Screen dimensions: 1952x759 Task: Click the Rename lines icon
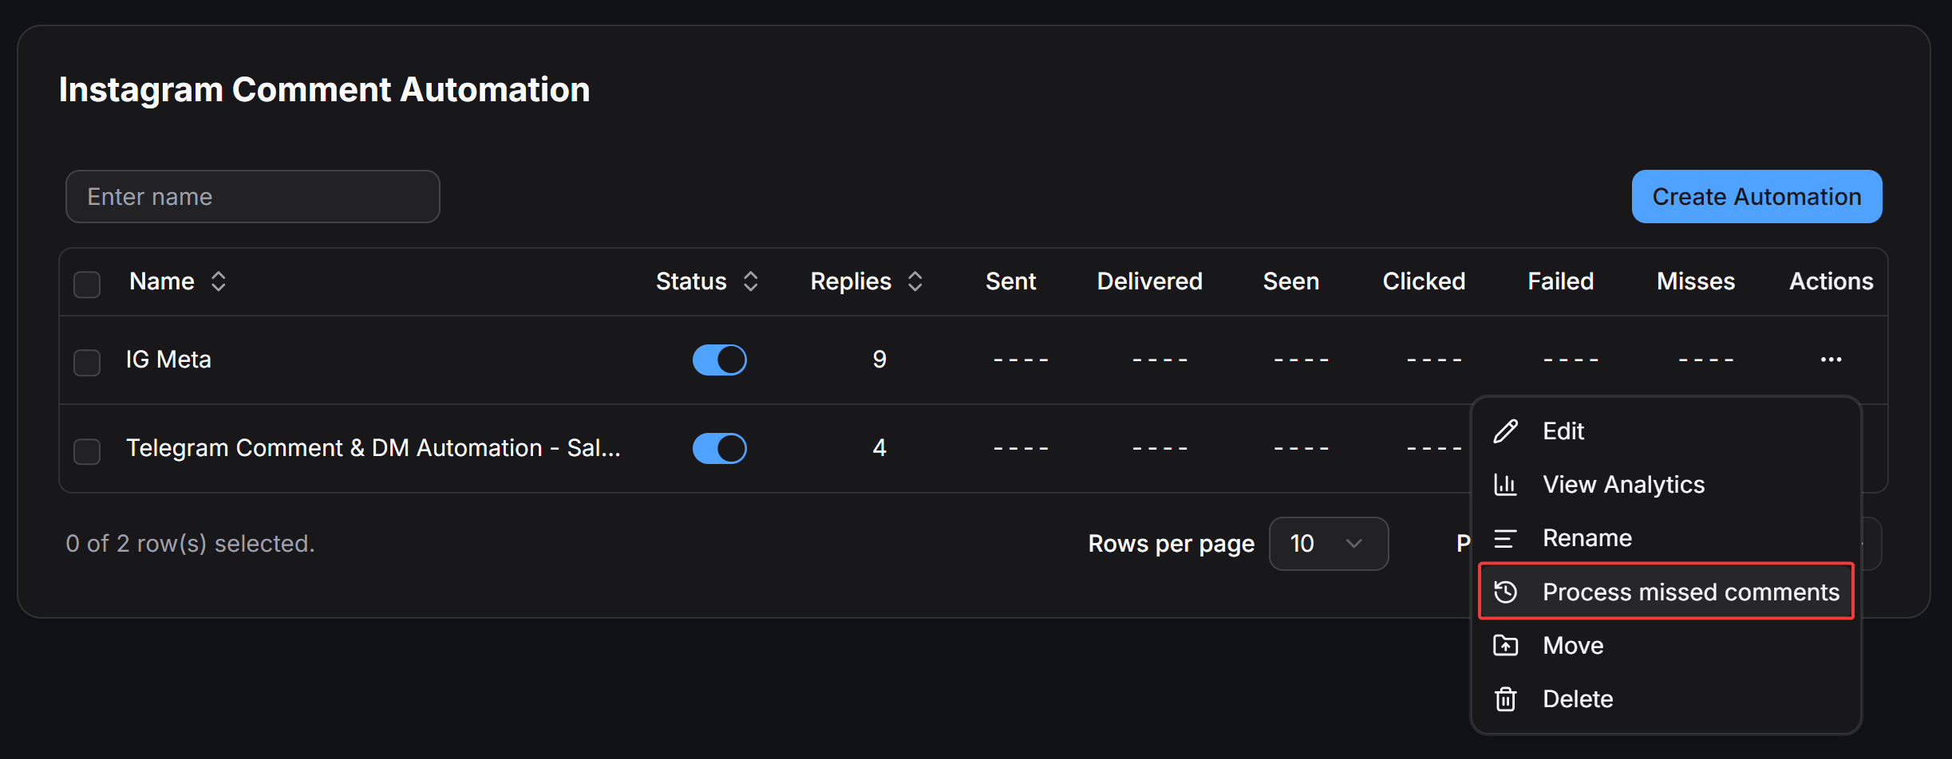(x=1505, y=538)
